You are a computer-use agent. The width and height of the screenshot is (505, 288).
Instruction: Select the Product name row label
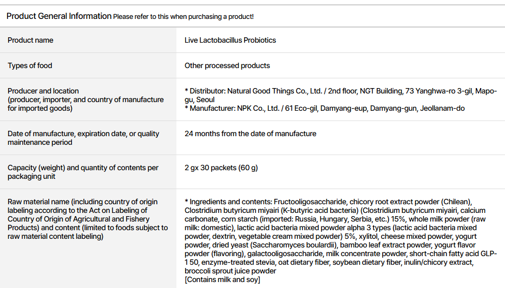point(30,41)
